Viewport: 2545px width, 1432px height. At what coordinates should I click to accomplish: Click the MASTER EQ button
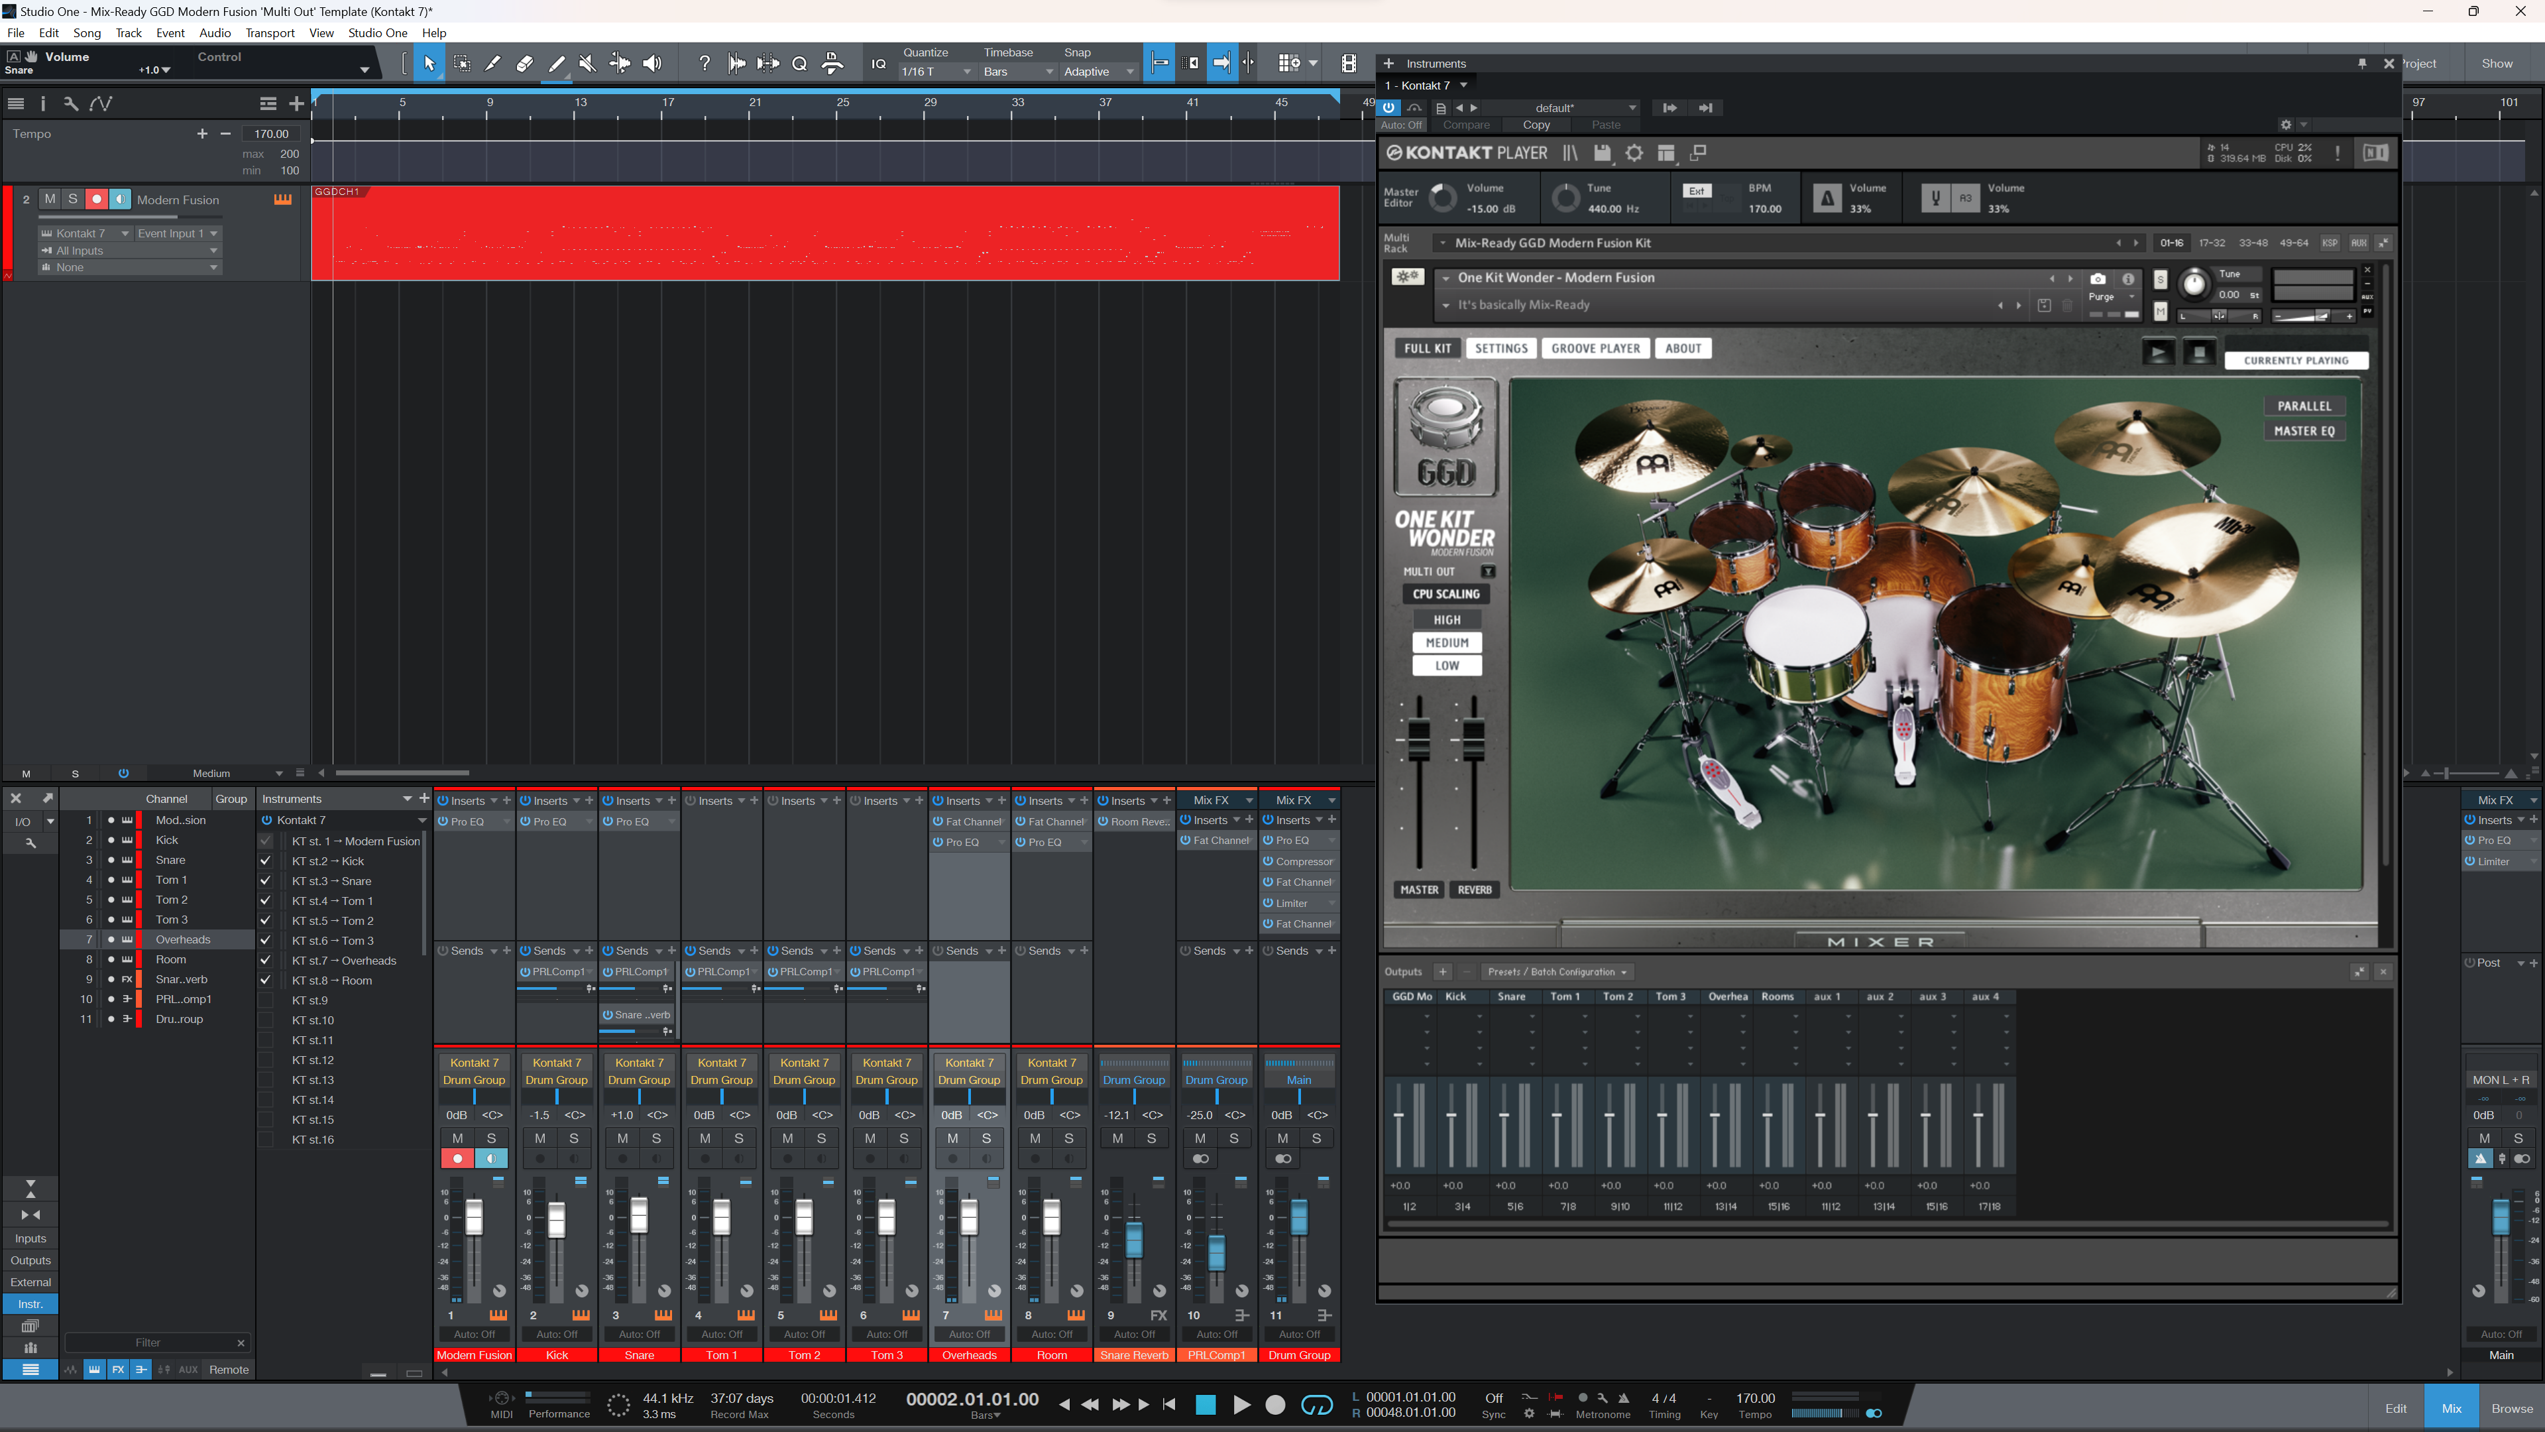(2304, 431)
